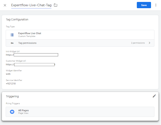Click the 2 permissions label
The height and width of the screenshot is (125, 161).
click(x=138, y=43)
